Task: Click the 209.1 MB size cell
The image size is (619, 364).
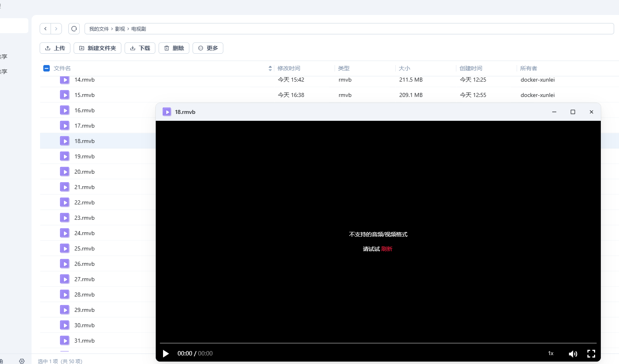Action: tap(411, 95)
